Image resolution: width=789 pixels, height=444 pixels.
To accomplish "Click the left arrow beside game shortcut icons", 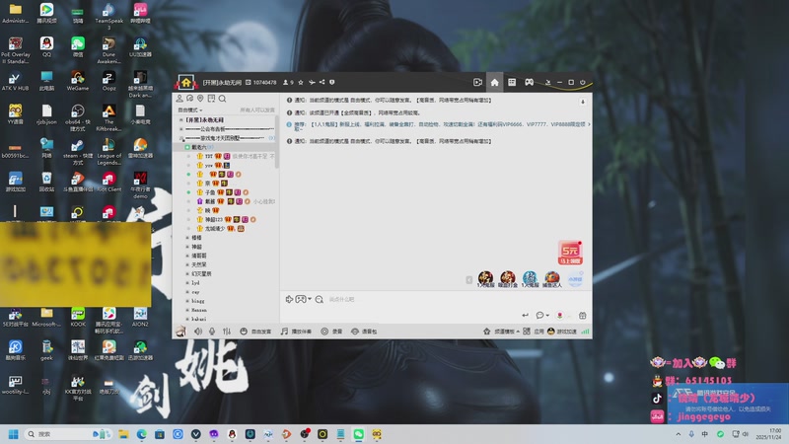I will 469,280.
